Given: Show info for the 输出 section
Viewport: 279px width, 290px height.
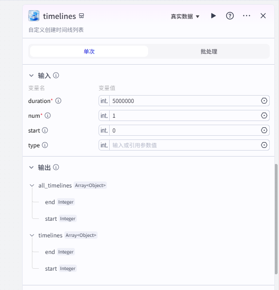Looking at the screenshot, I should point(56,167).
